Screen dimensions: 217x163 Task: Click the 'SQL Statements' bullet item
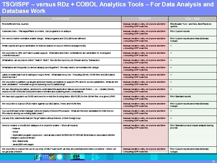pyautogui.click(x=20, y=141)
